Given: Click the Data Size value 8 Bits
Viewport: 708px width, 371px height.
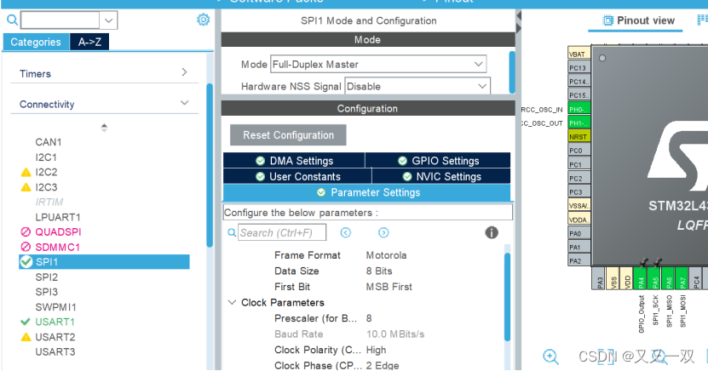Looking at the screenshot, I should (379, 271).
